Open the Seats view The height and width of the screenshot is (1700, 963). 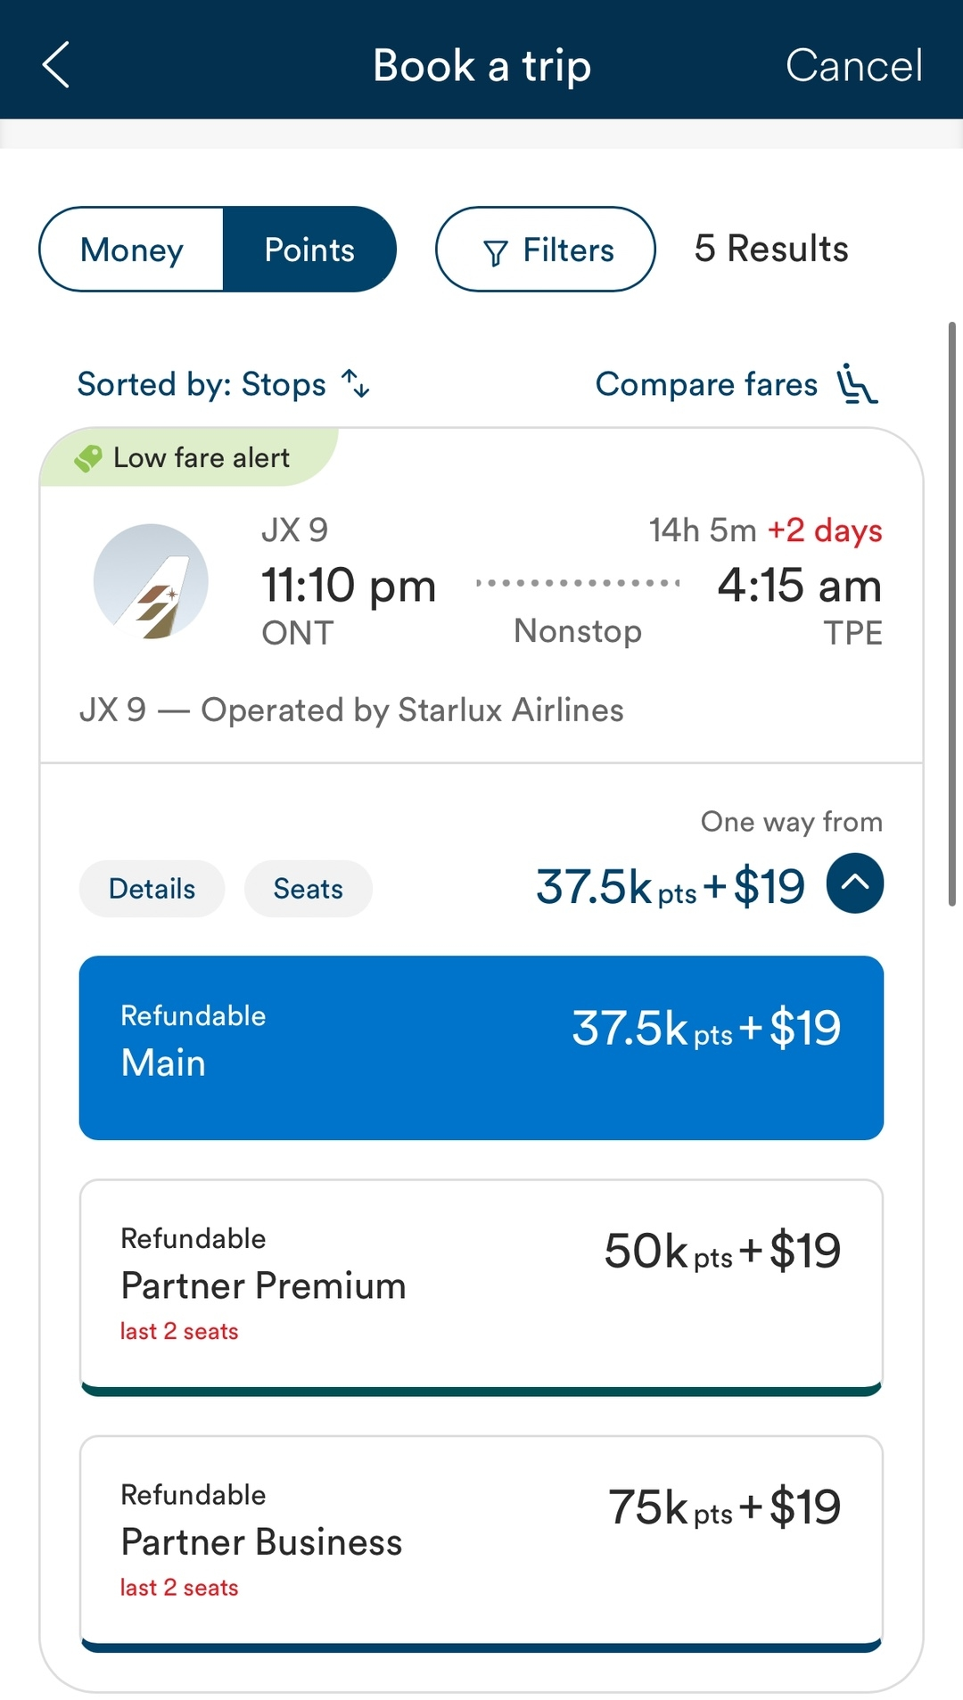(x=308, y=889)
